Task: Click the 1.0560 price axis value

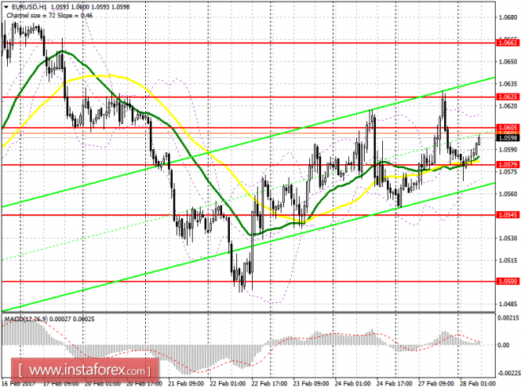Action: [x=508, y=194]
